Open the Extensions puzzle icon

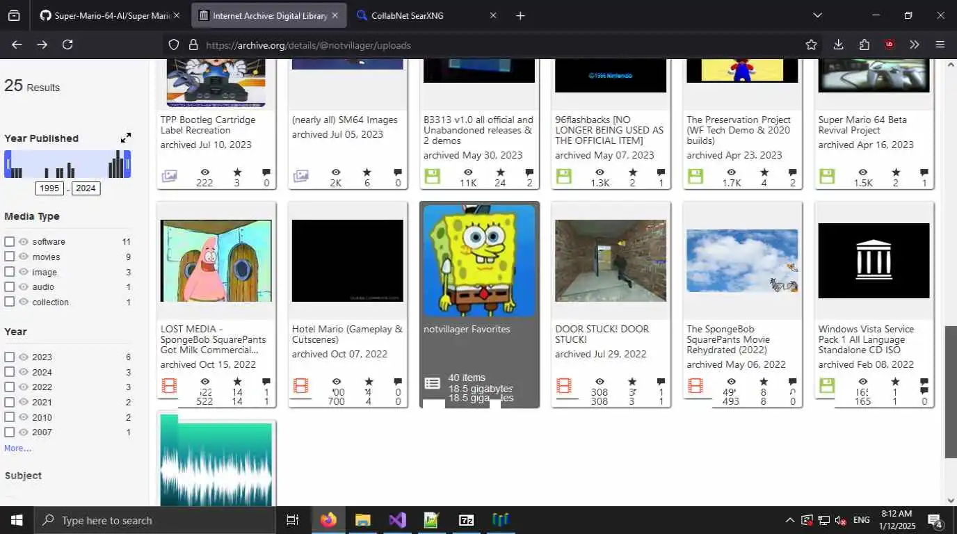[x=864, y=44]
